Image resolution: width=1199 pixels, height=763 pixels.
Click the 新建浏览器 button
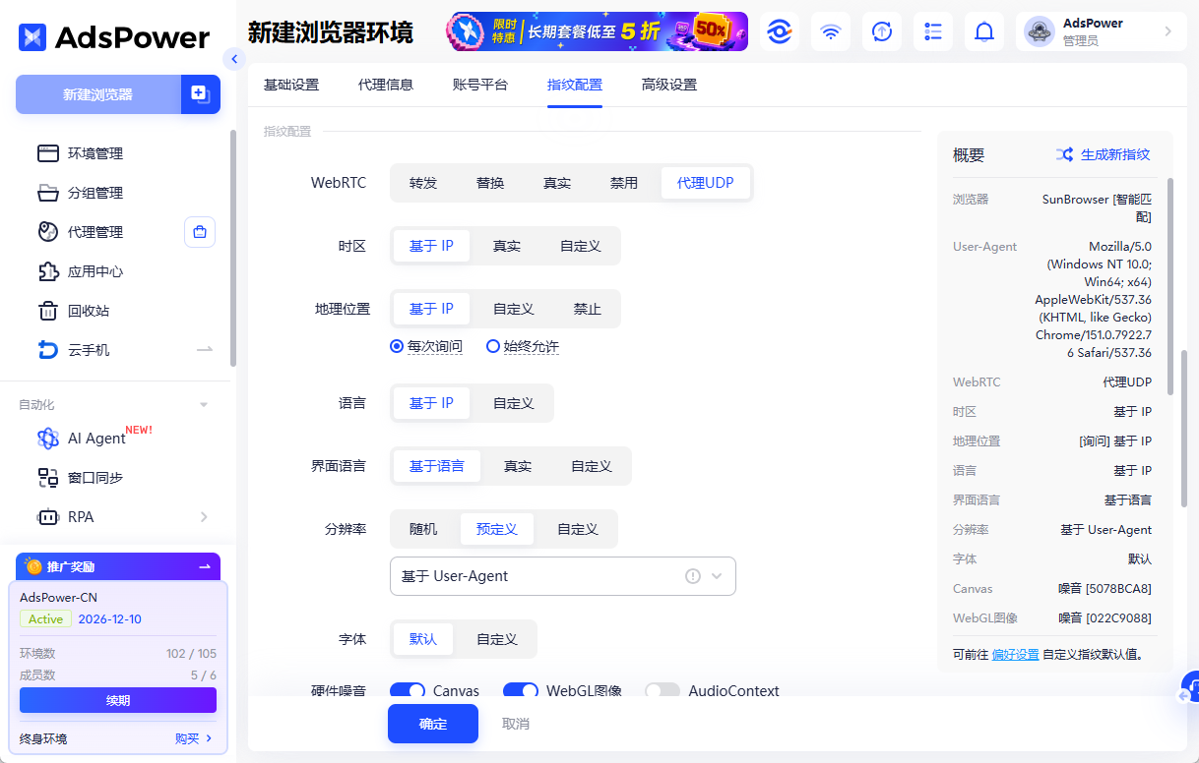click(98, 94)
